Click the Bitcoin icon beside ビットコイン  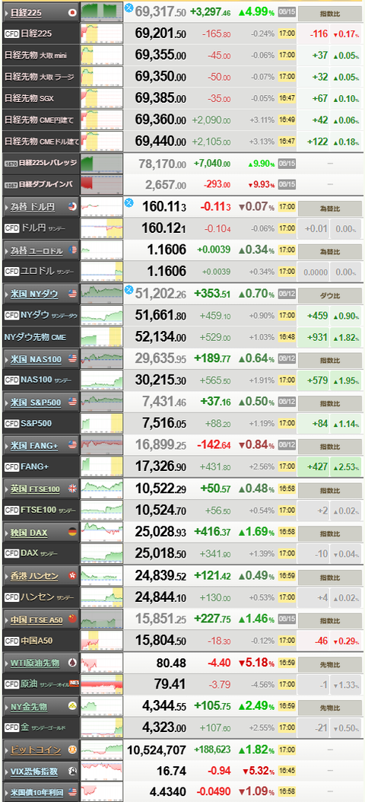click(x=72, y=749)
